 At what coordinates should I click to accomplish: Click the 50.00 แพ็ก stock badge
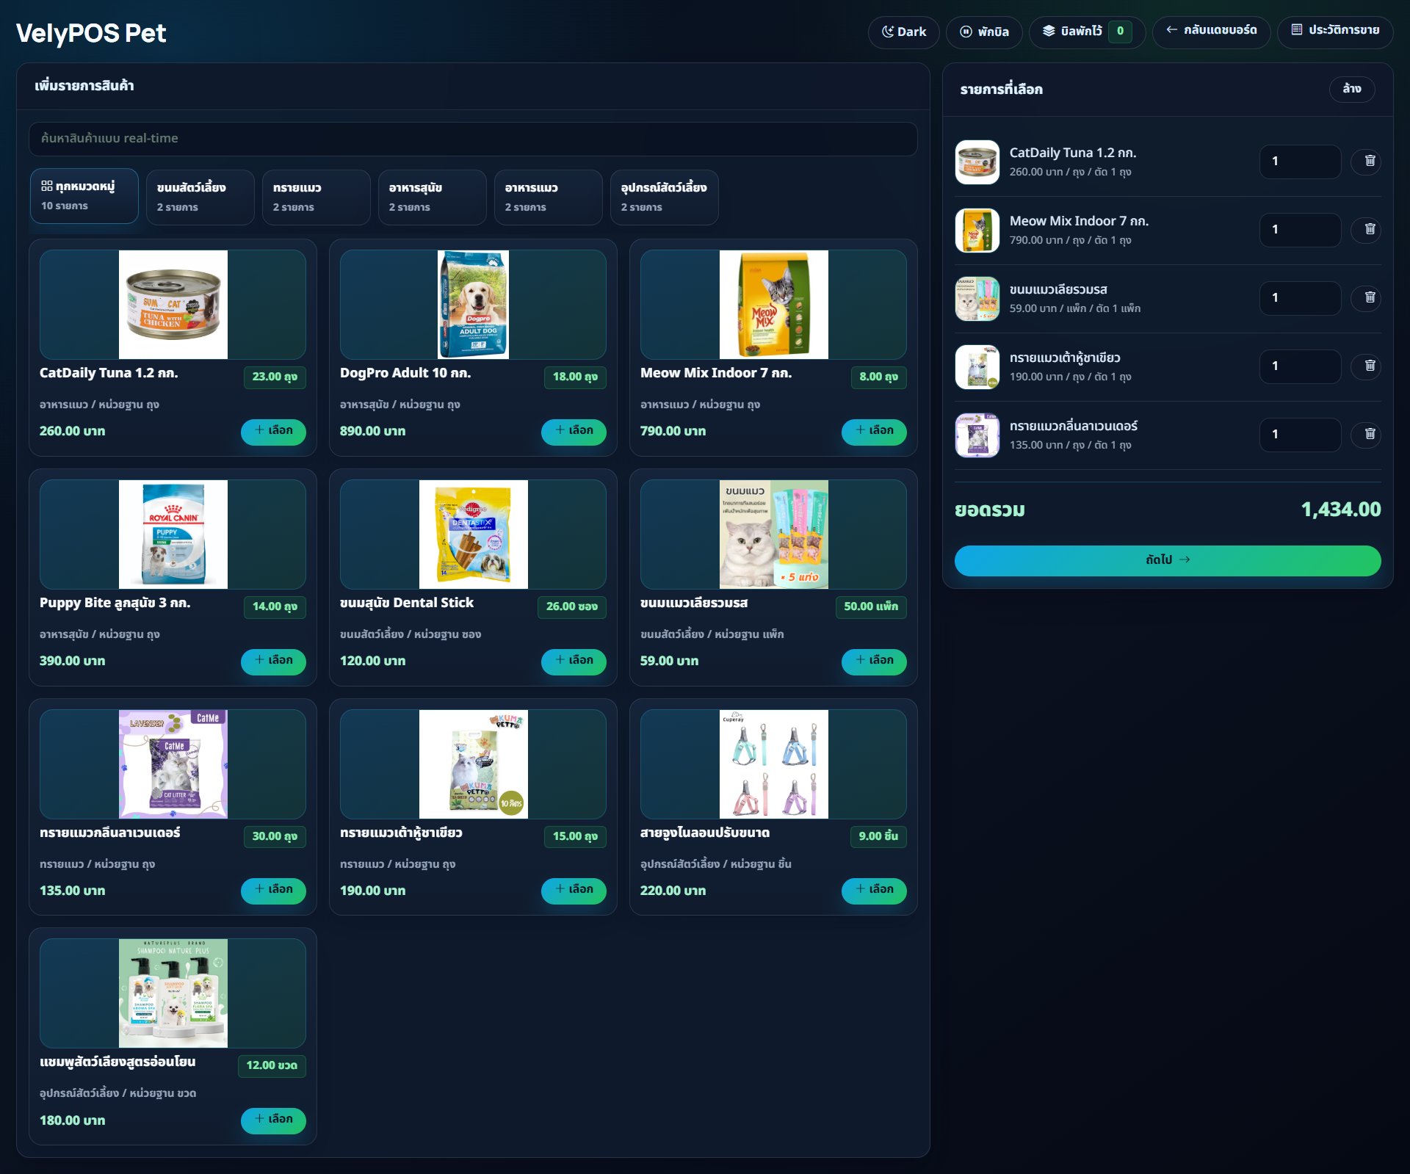pos(871,606)
